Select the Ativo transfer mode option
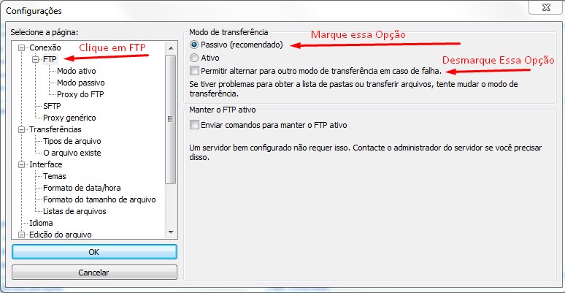 (194, 58)
